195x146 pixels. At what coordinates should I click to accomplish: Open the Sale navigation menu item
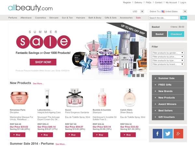pyautogui.click(x=138, y=18)
